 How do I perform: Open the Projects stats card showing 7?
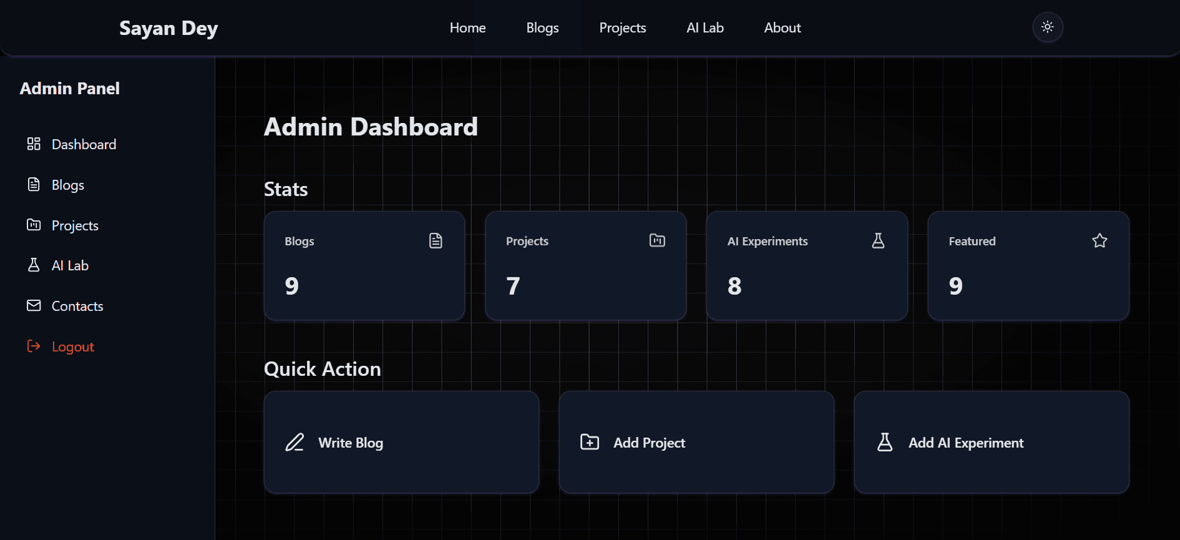tap(586, 266)
